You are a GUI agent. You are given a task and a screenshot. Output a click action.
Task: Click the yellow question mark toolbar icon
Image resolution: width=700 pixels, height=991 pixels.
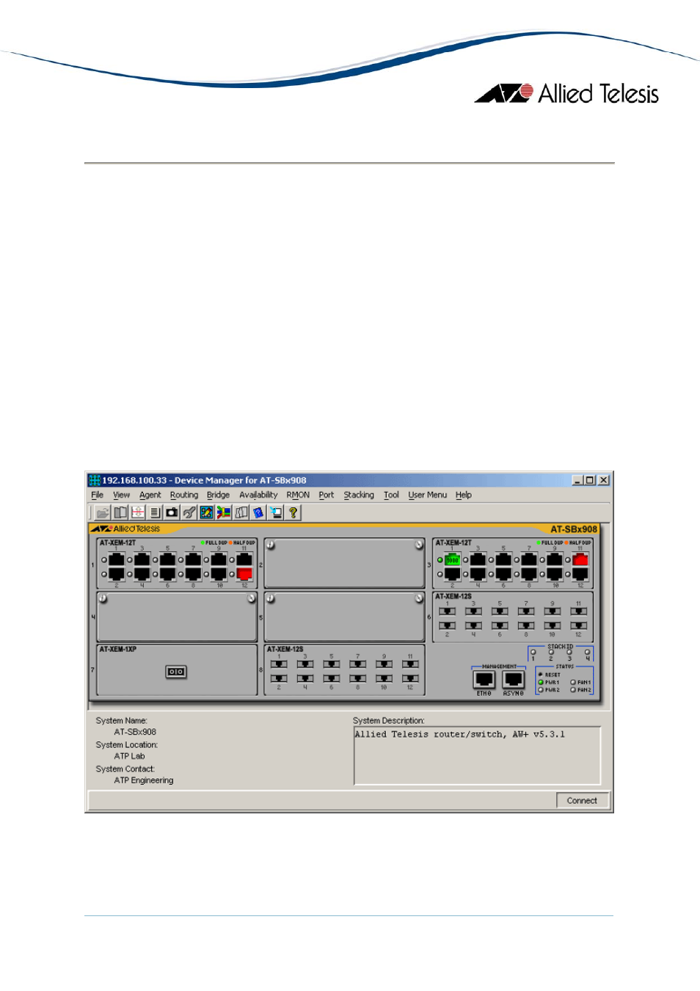(x=293, y=512)
